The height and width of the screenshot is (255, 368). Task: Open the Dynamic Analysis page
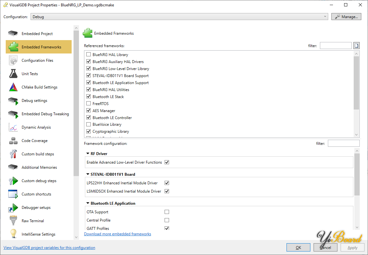click(39, 127)
